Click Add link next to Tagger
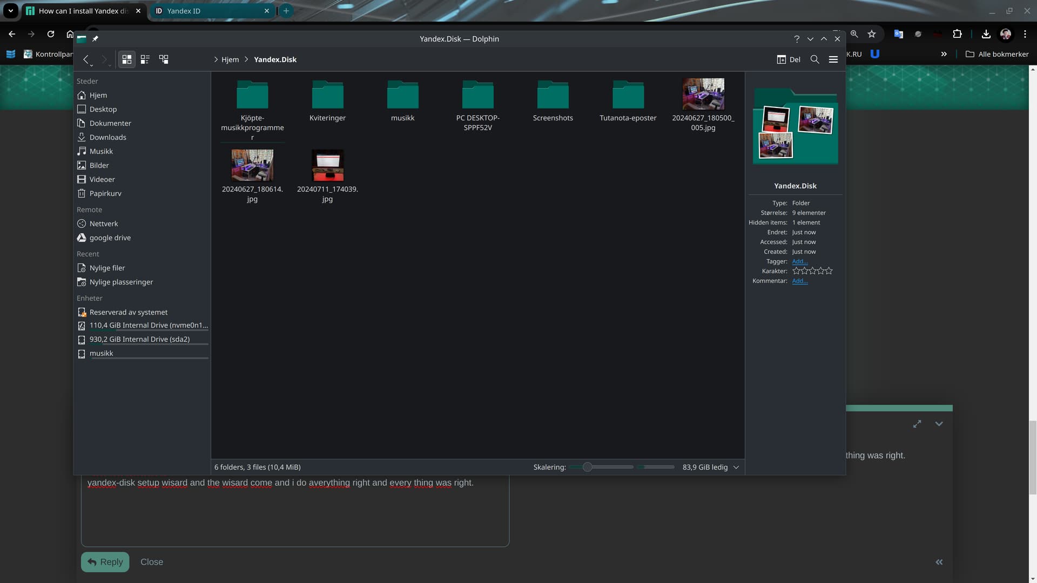1037x583 pixels. pyautogui.click(x=800, y=261)
